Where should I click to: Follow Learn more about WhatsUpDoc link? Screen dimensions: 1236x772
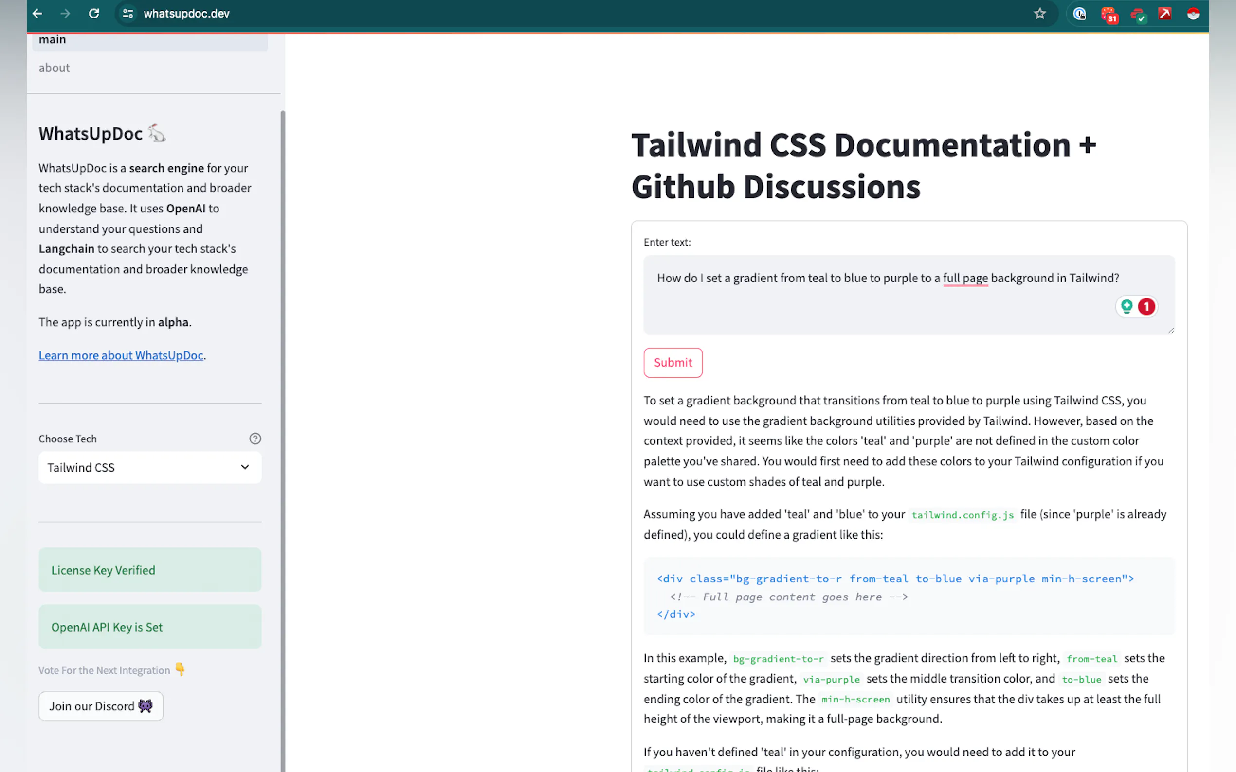coord(121,355)
